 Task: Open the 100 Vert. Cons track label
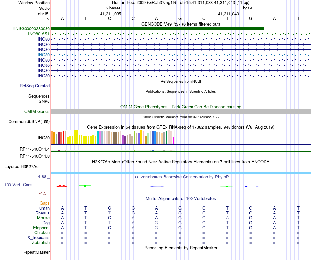click(x=18, y=185)
